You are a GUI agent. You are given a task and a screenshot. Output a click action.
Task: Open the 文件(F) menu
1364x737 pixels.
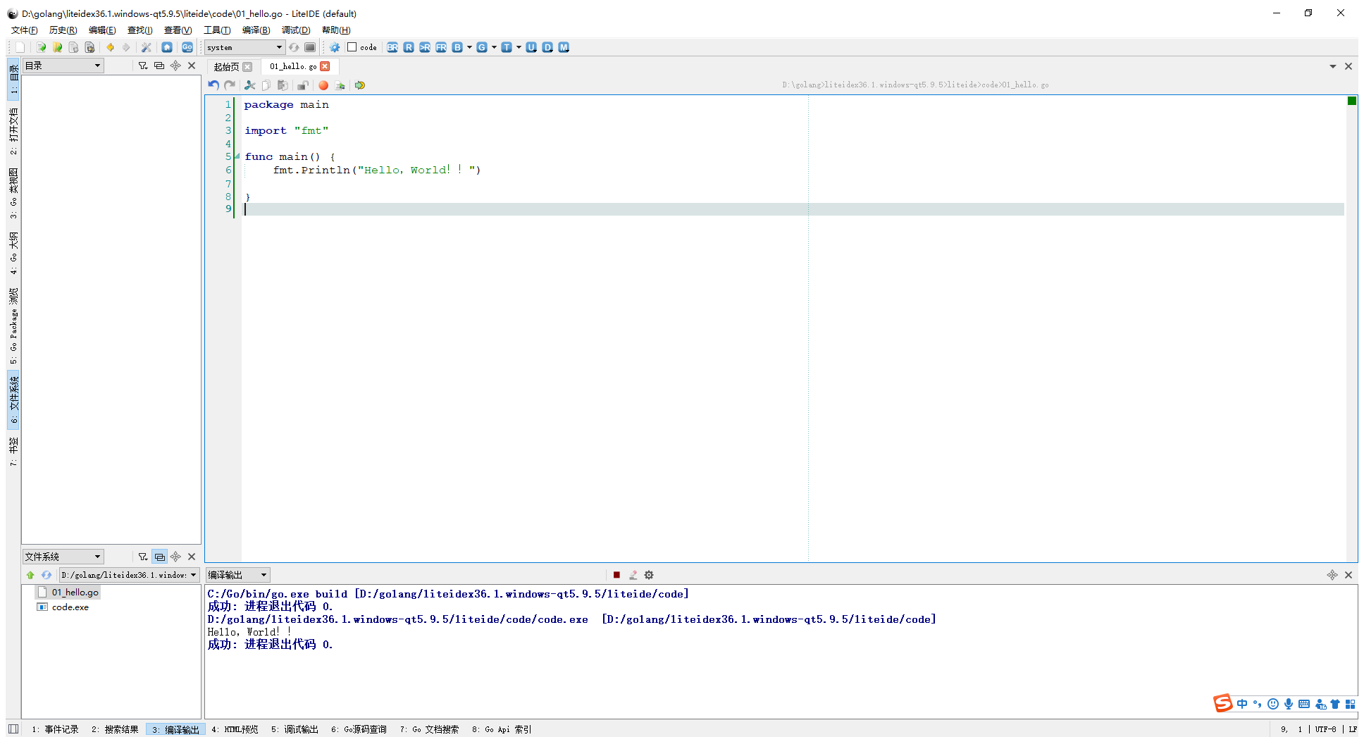click(x=25, y=30)
